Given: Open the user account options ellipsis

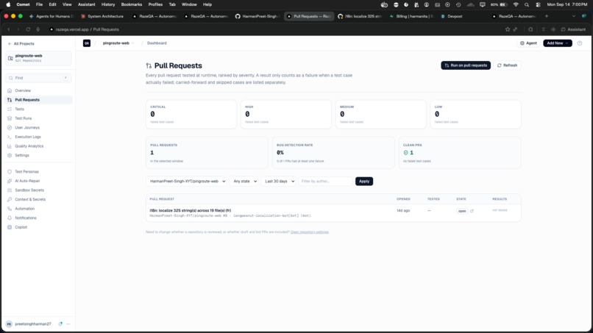Looking at the screenshot, I should coord(68,324).
